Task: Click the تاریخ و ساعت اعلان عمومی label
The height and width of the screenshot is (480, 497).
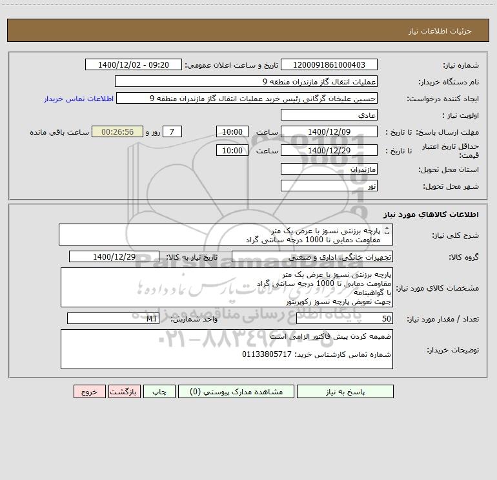Action: point(231,65)
